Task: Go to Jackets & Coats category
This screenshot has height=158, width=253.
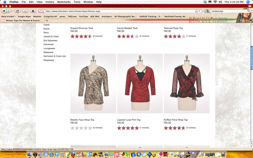Action: pyautogui.click(x=51, y=36)
